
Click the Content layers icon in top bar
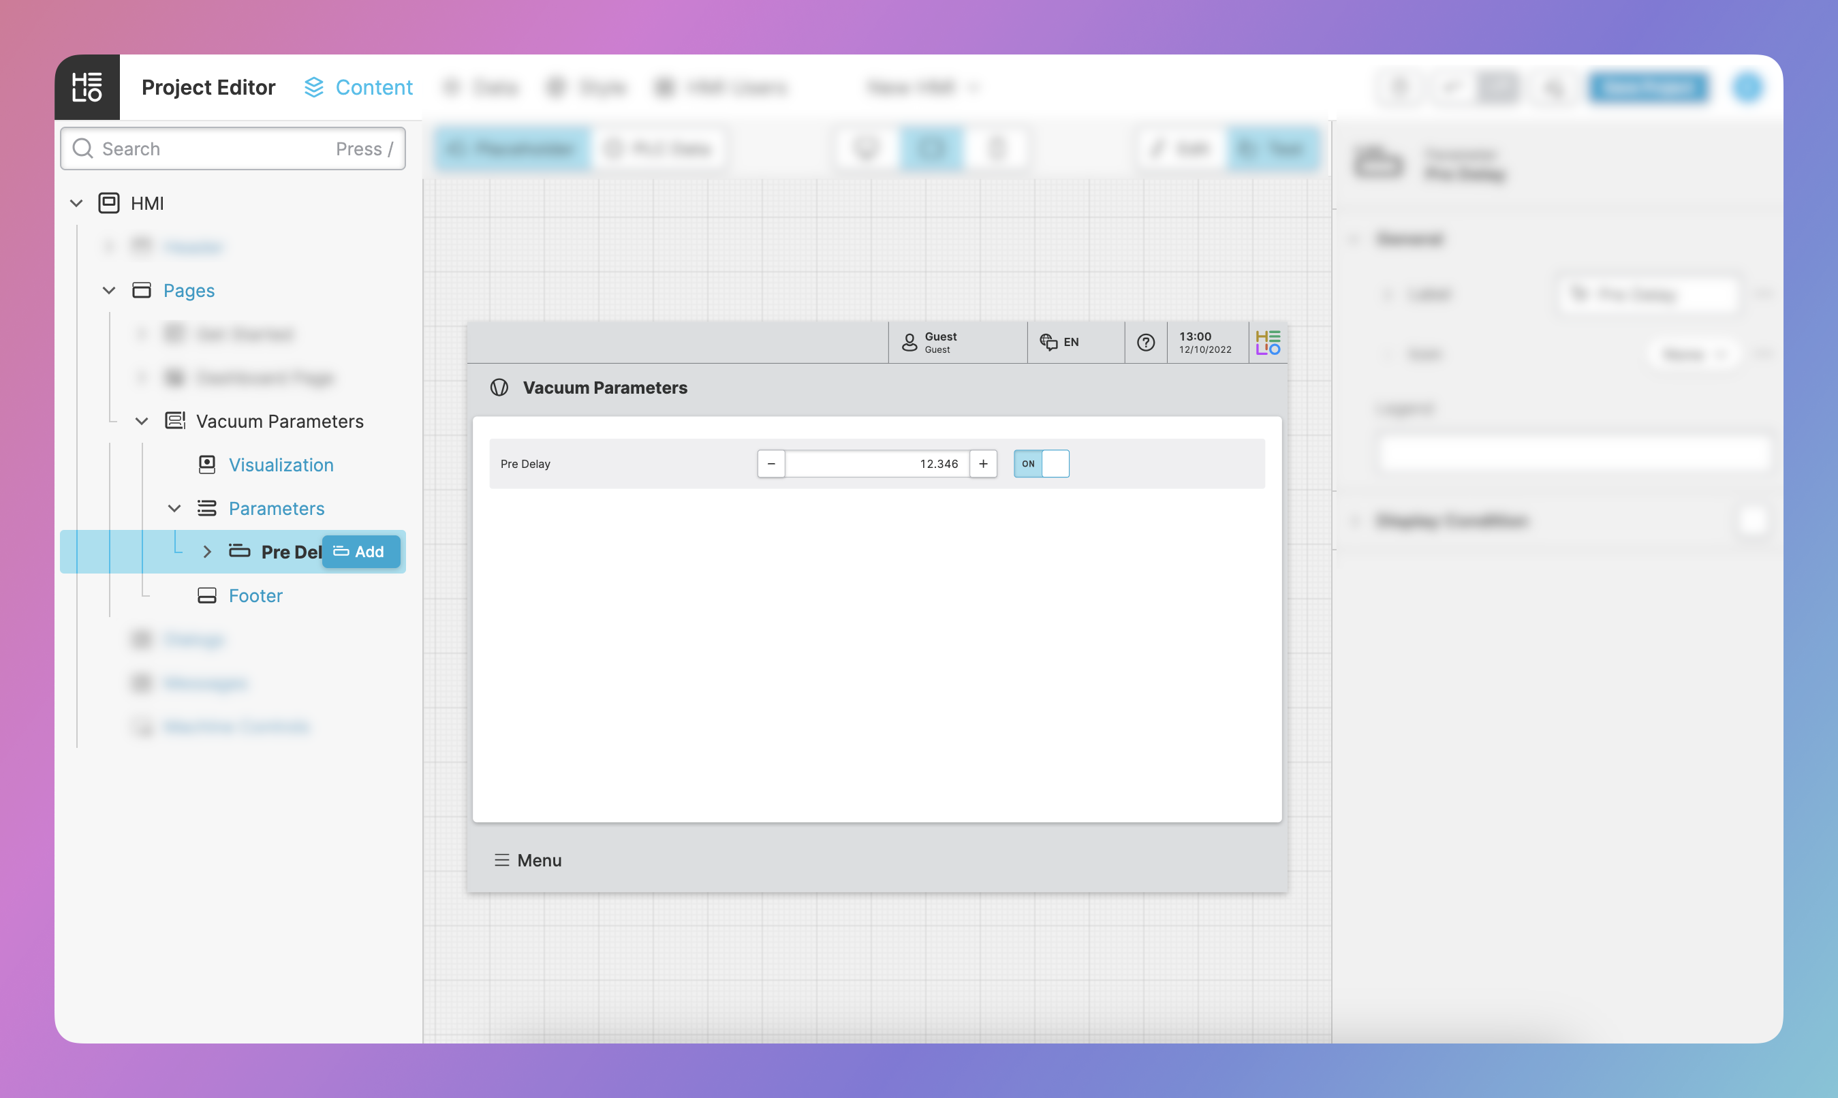point(314,87)
